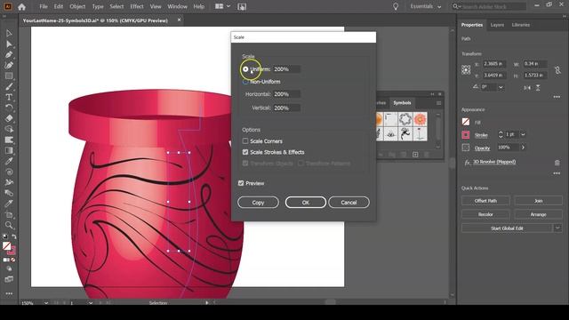Click the Offset Path button

tap(485, 201)
